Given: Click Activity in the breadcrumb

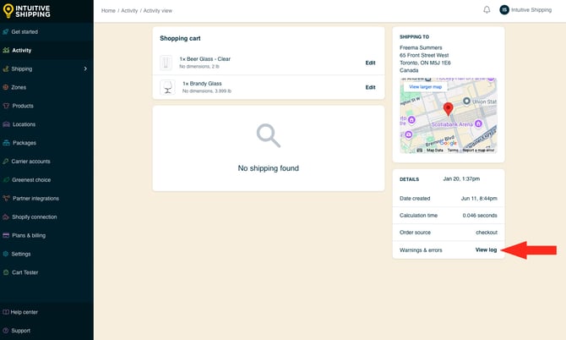Looking at the screenshot, I should 129,11.
